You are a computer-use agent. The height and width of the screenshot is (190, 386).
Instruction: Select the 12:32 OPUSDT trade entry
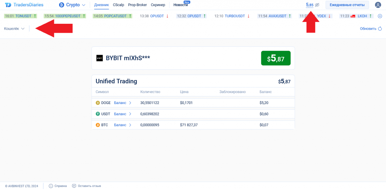pos(191,16)
